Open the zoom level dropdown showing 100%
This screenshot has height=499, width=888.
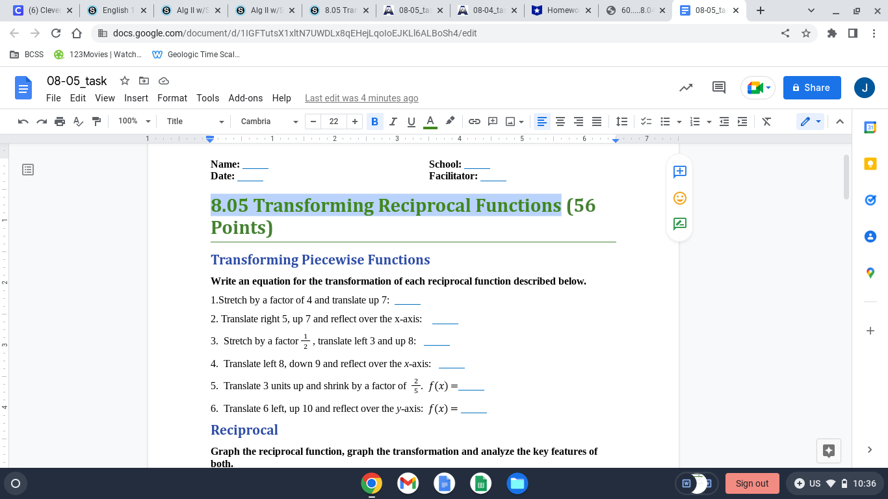[x=133, y=122]
